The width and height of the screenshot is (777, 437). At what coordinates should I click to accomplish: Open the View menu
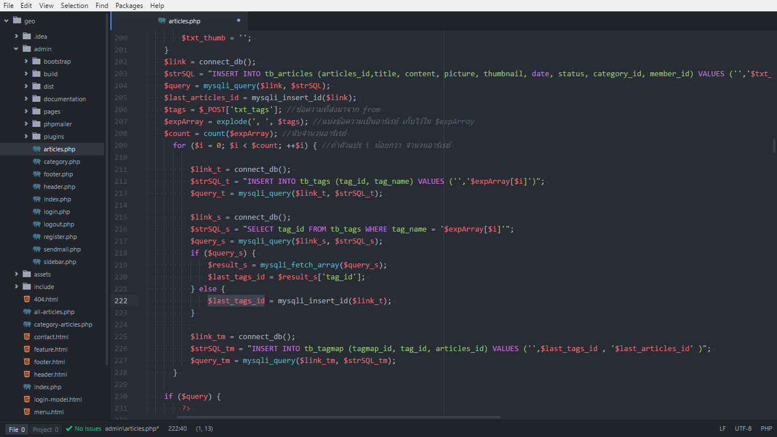pyautogui.click(x=47, y=6)
